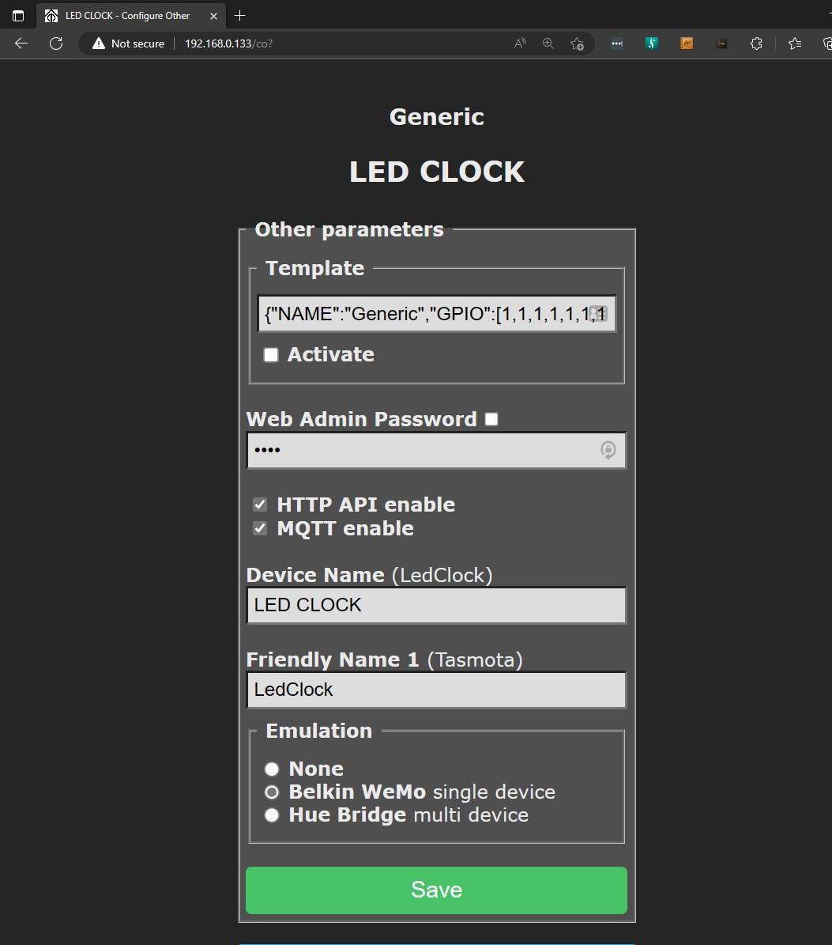Open browser Collections with the starred-list icon
This screenshot has height=945, width=832.
(x=794, y=43)
